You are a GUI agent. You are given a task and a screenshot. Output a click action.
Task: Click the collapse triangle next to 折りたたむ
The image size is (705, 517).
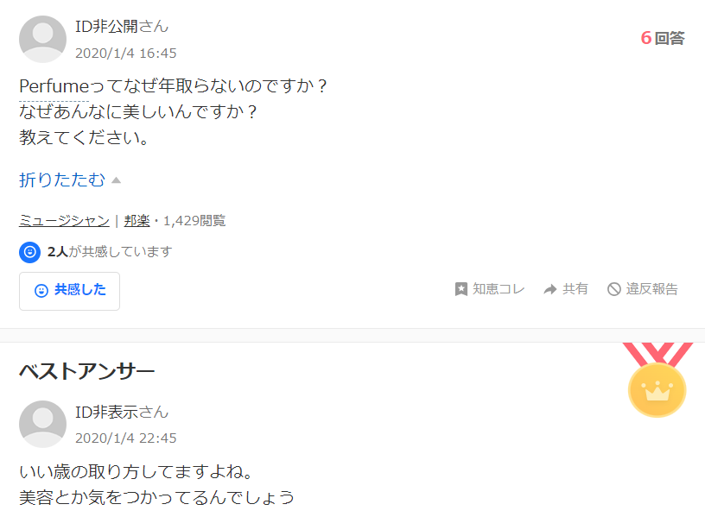tap(116, 180)
